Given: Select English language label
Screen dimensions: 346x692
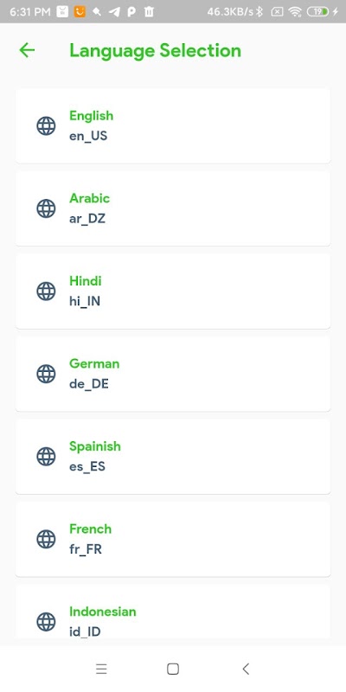Looking at the screenshot, I should [x=92, y=116].
